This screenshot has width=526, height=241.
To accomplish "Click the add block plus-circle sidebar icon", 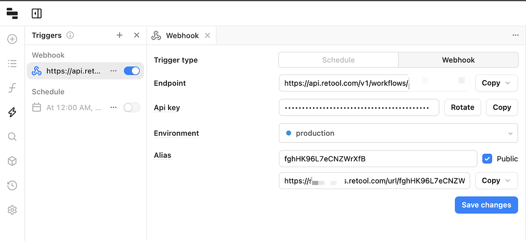I will [12, 39].
